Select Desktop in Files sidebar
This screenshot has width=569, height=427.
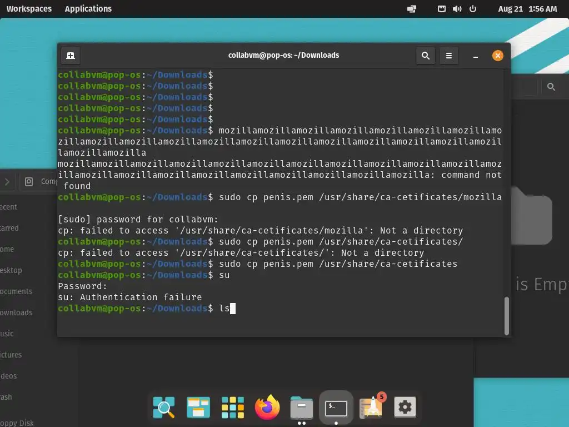click(x=11, y=270)
